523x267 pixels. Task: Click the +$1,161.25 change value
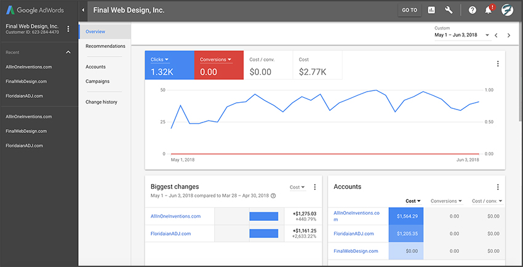tap(305, 231)
